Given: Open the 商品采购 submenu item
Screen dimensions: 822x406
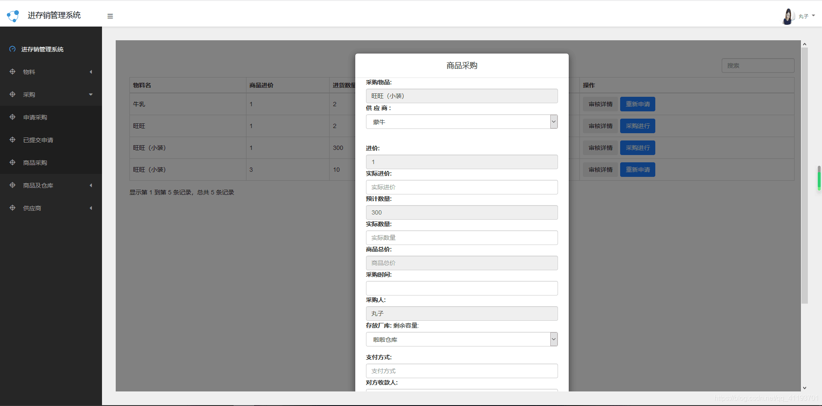Looking at the screenshot, I should coord(51,163).
